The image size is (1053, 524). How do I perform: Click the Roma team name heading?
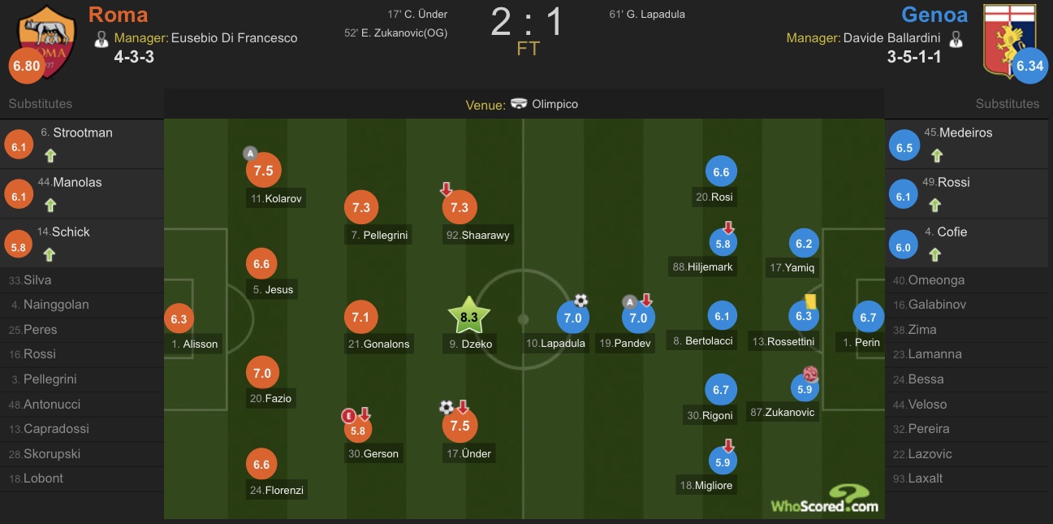point(118,15)
